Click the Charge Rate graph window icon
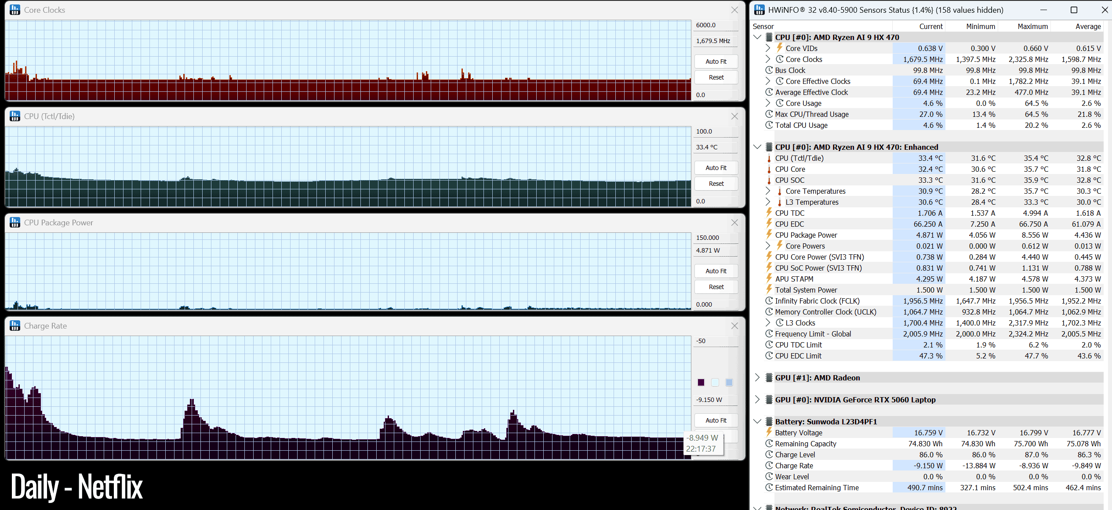Viewport: 1112px width, 510px height. click(15, 326)
